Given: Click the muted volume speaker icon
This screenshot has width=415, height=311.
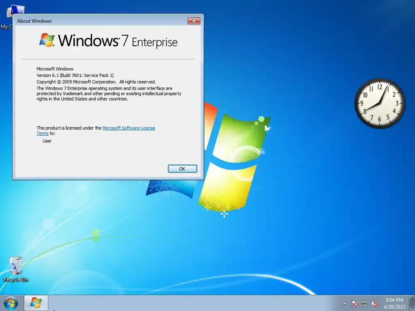Looking at the screenshot, I should coord(374,303).
